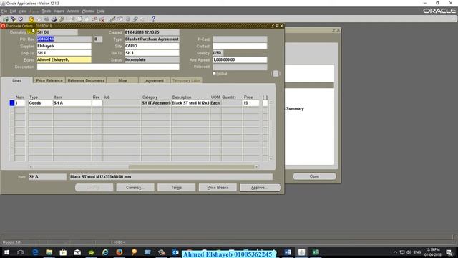Click the descriptive flexfield cell of line 1
Screen dimensions: 458x258
click(x=265, y=103)
